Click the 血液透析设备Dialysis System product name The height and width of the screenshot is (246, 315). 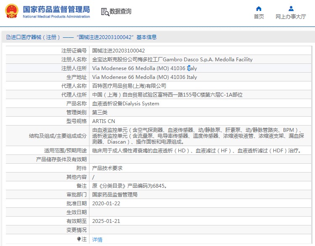click(126, 104)
